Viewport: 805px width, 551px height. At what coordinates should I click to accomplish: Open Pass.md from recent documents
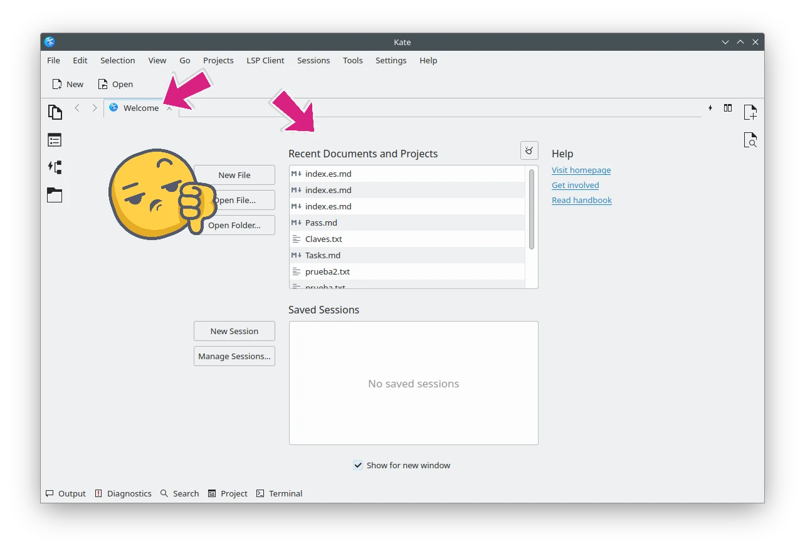pos(321,223)
